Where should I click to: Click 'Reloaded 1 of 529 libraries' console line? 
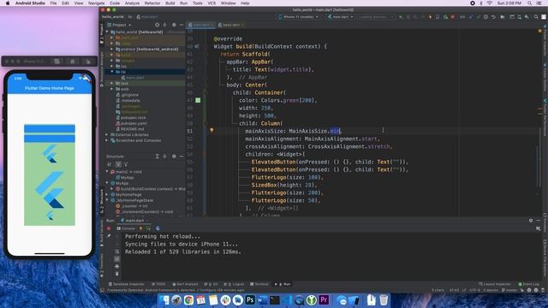(183, 252)
